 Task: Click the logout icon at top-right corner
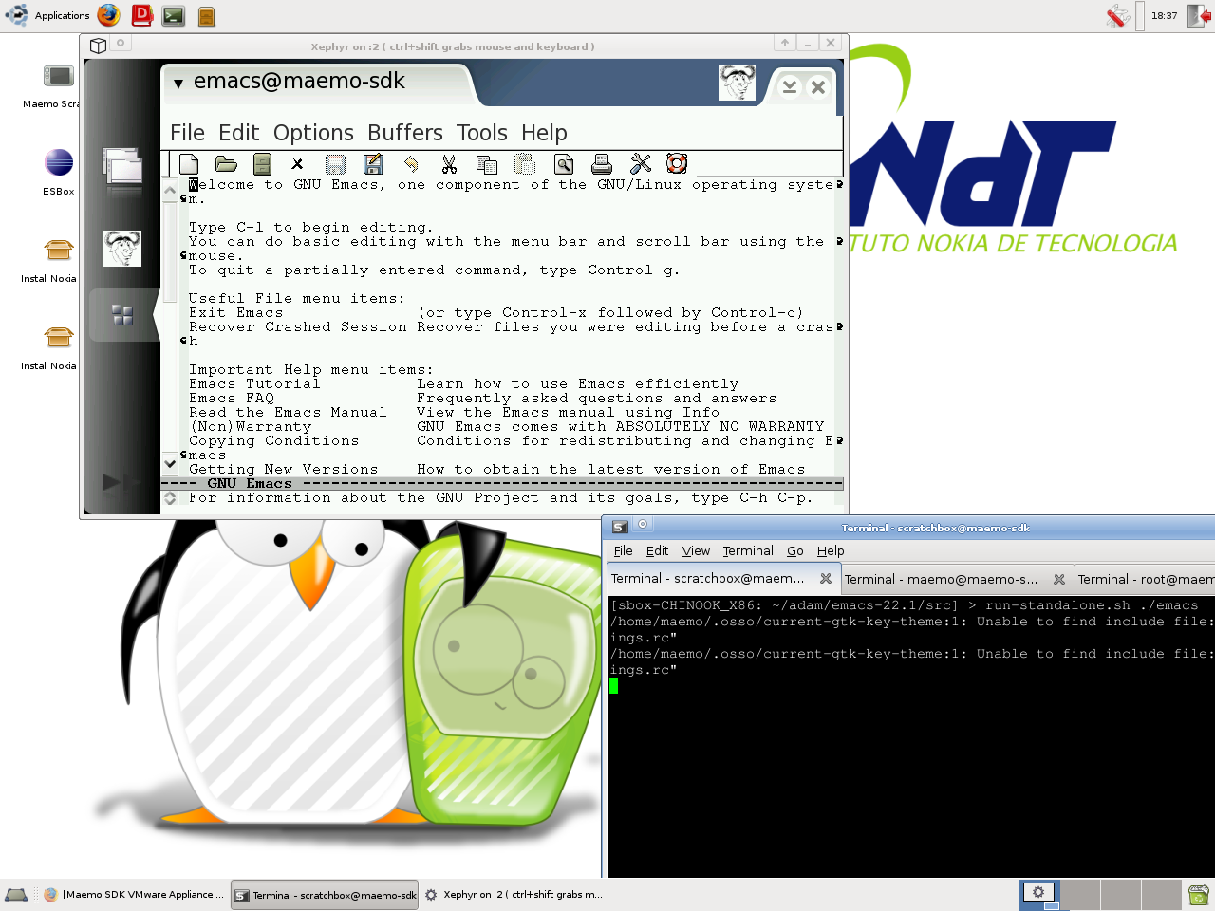1200,15
